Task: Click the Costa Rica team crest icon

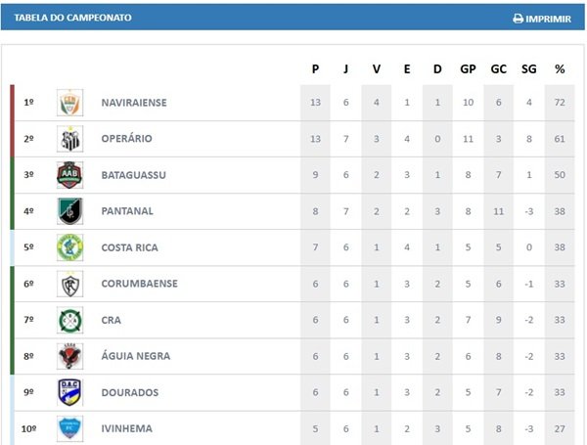Action: tap(69, 247)
